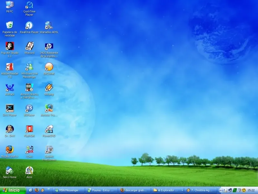Click the BitComet desktop shortcut
The width and height of the screenshot is (258, 194).
pos(49,69)
